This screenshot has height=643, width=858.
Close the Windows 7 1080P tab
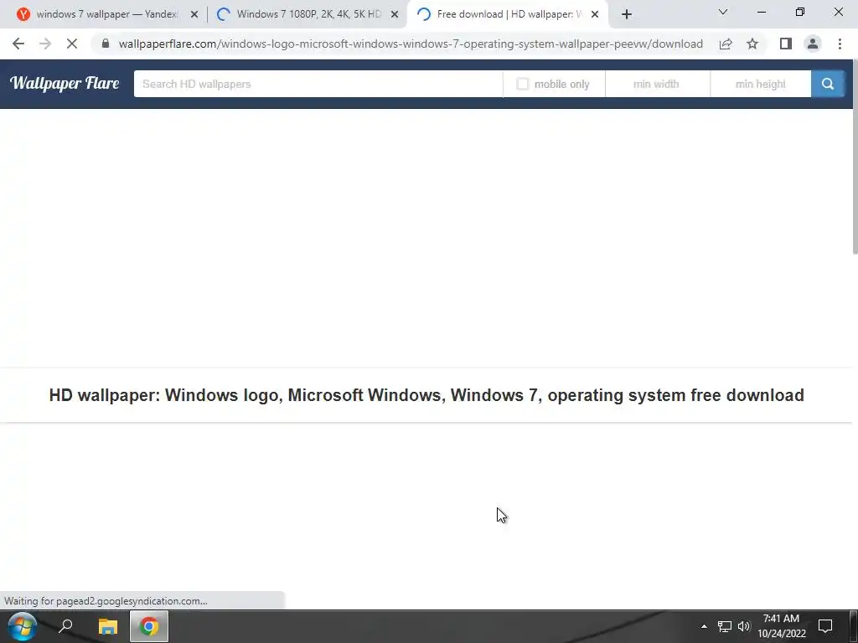395,15
